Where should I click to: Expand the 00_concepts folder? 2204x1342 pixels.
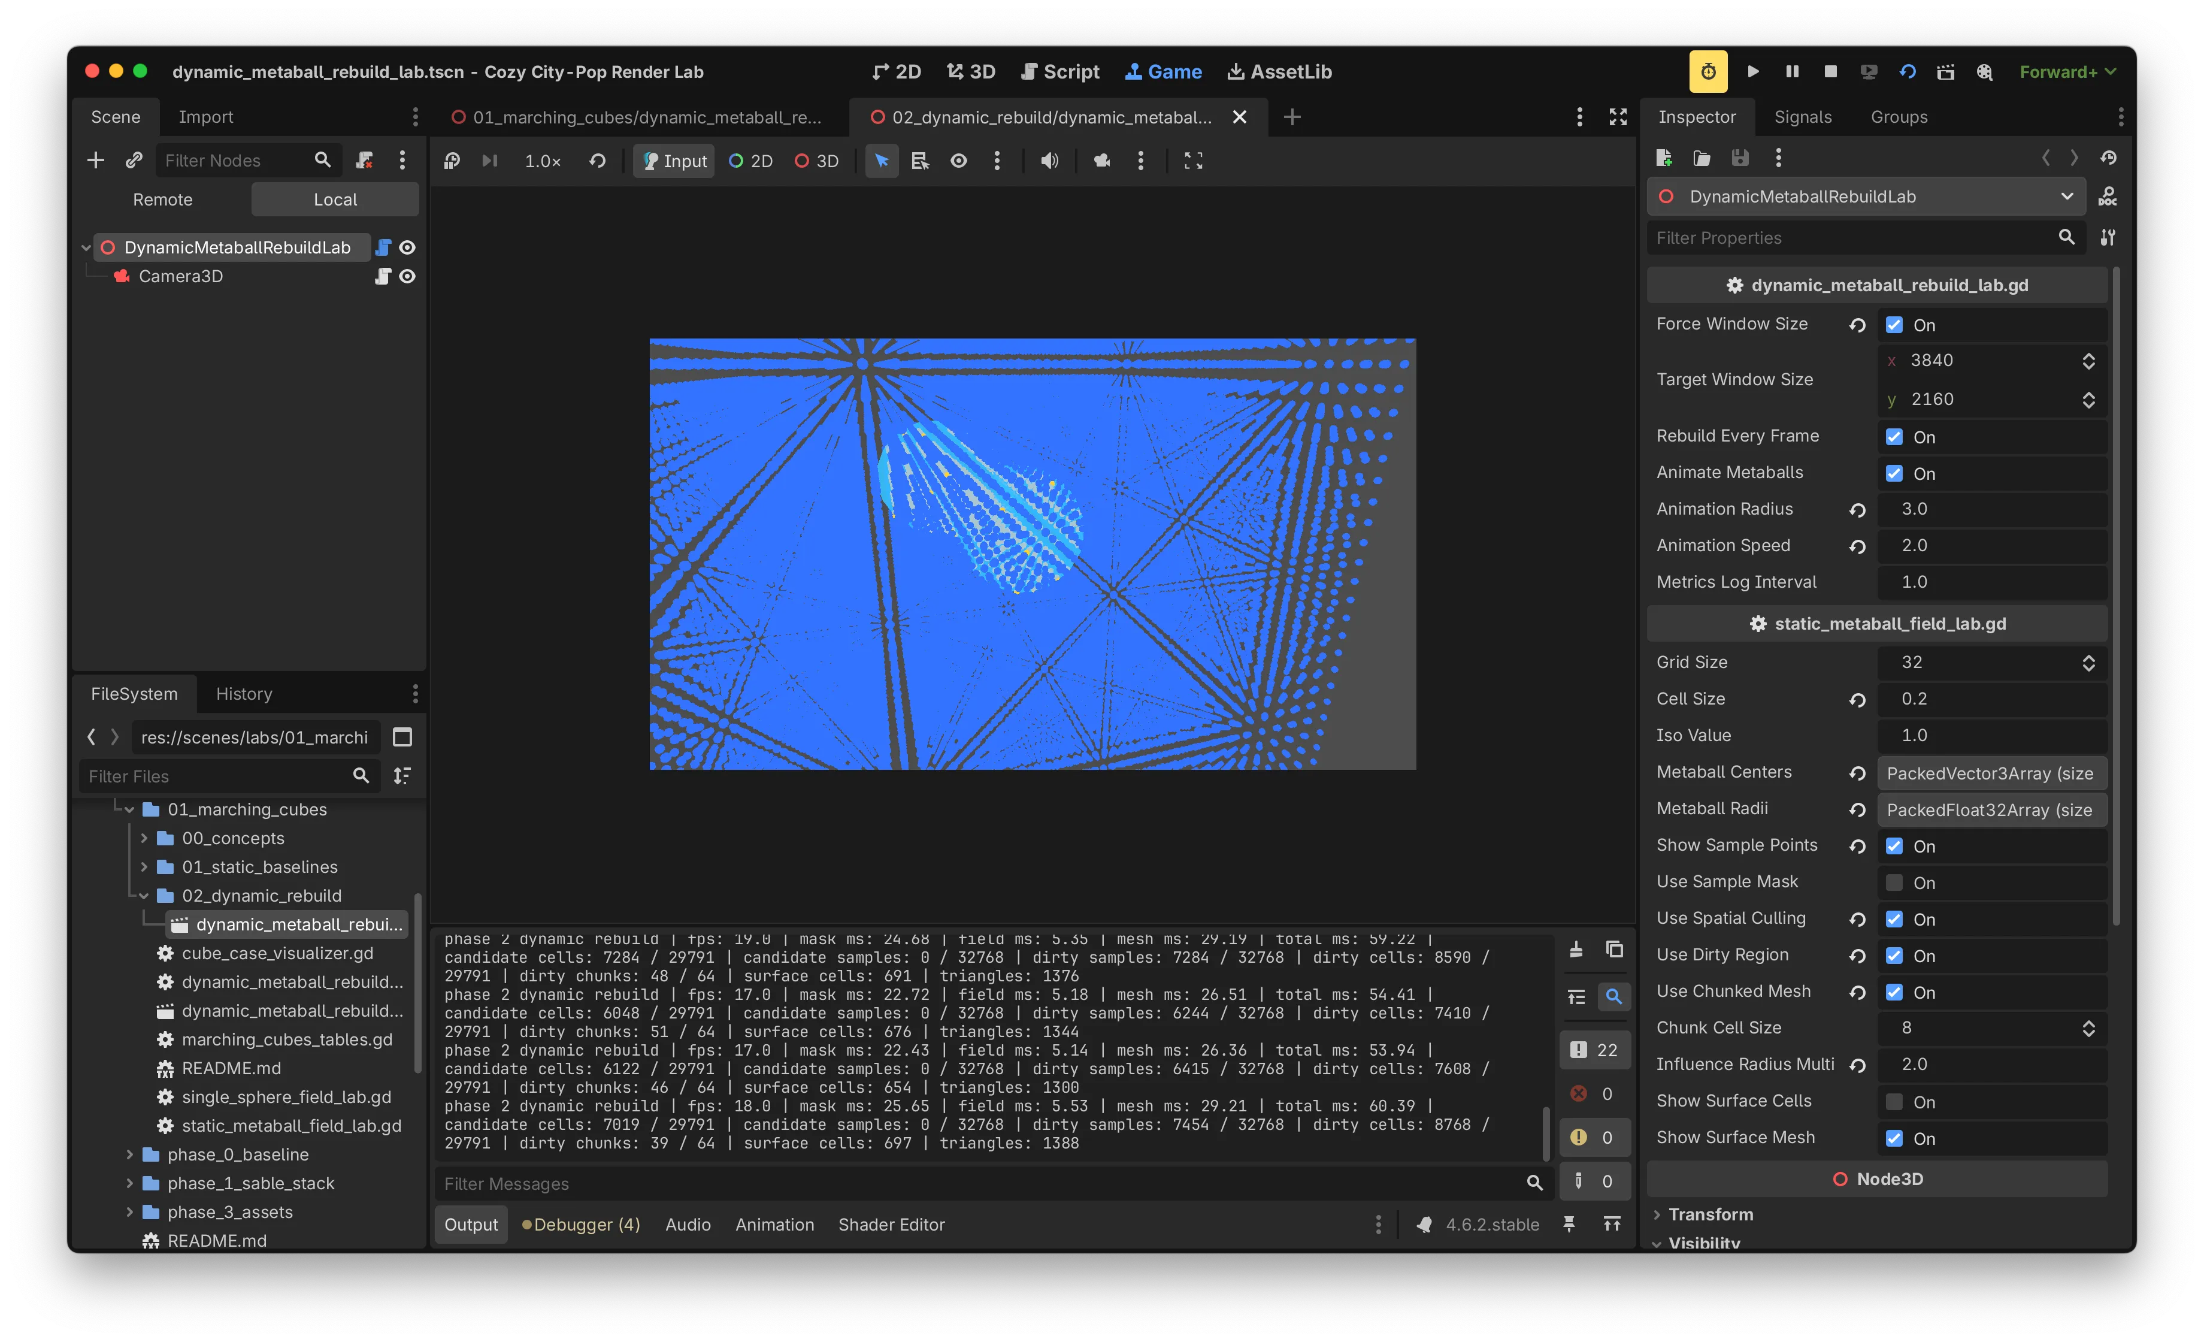pos(144,838)
